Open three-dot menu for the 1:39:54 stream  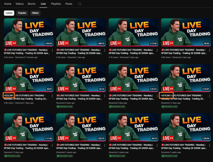(210, 145)
